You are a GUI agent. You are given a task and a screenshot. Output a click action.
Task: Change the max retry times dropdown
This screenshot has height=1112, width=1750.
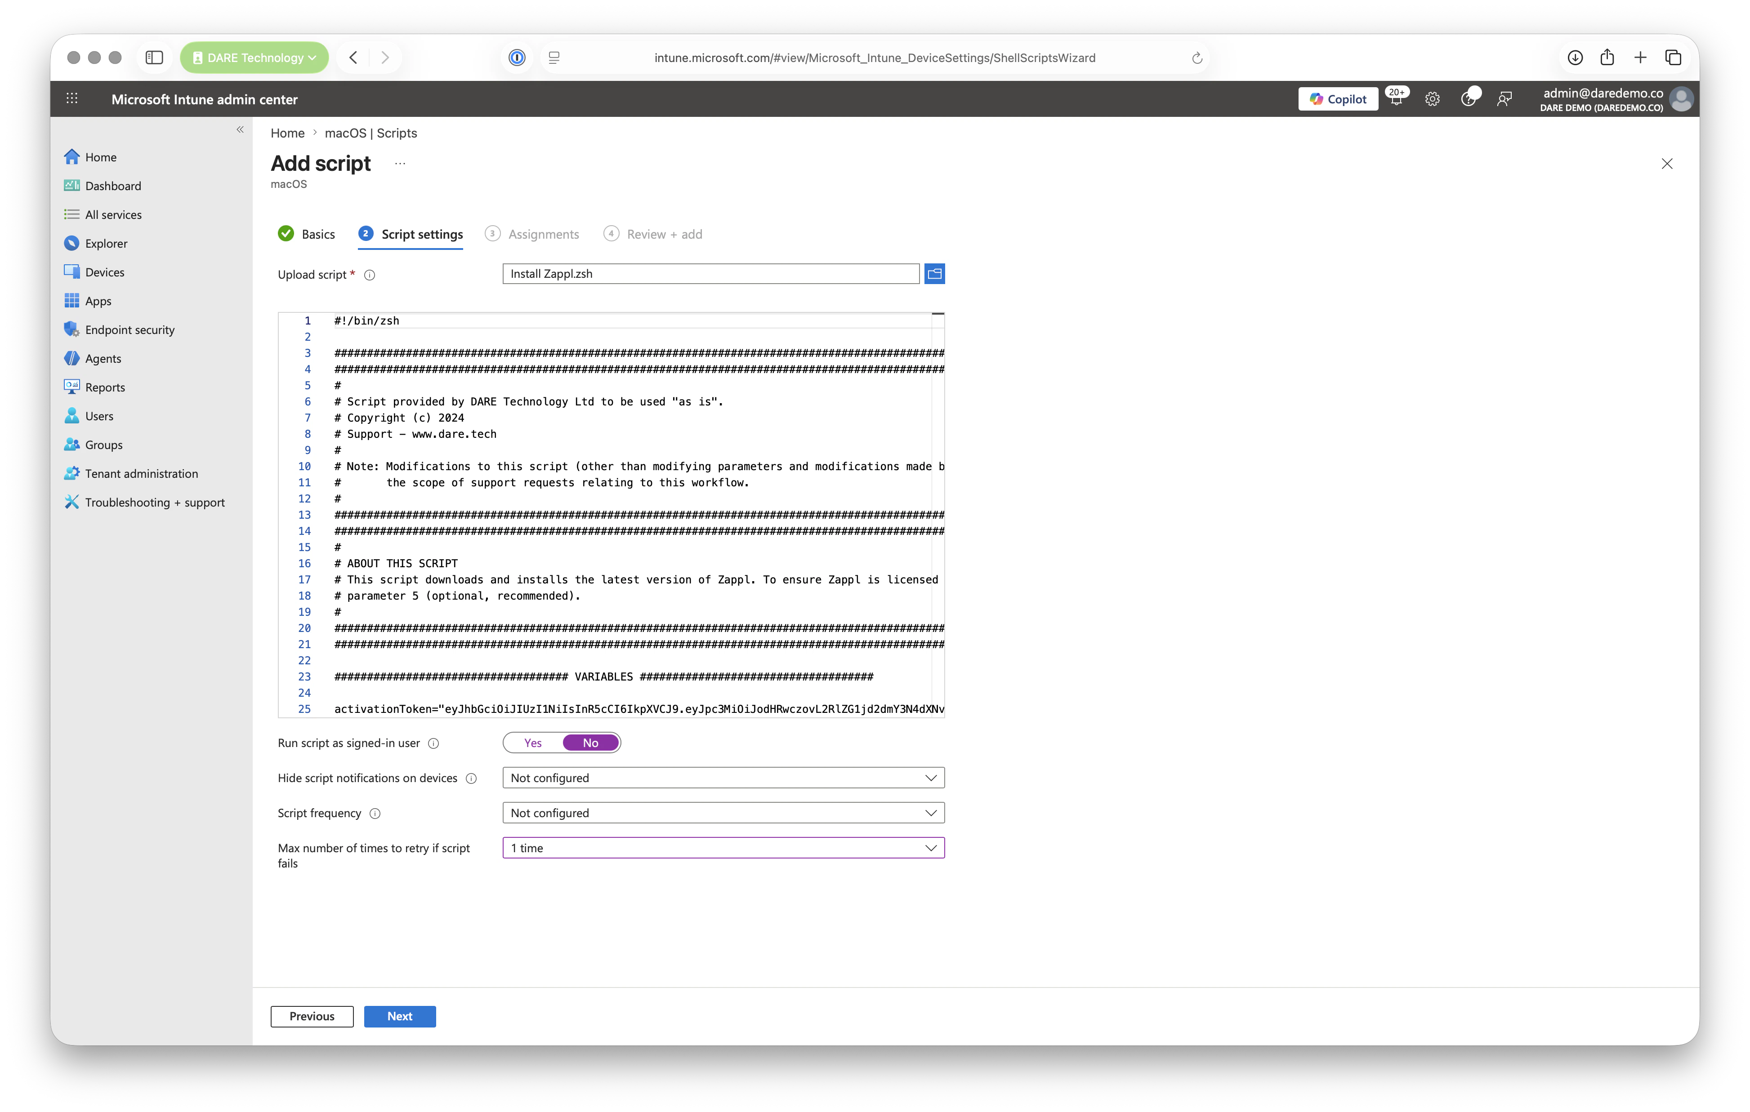(x=723, y=848)
